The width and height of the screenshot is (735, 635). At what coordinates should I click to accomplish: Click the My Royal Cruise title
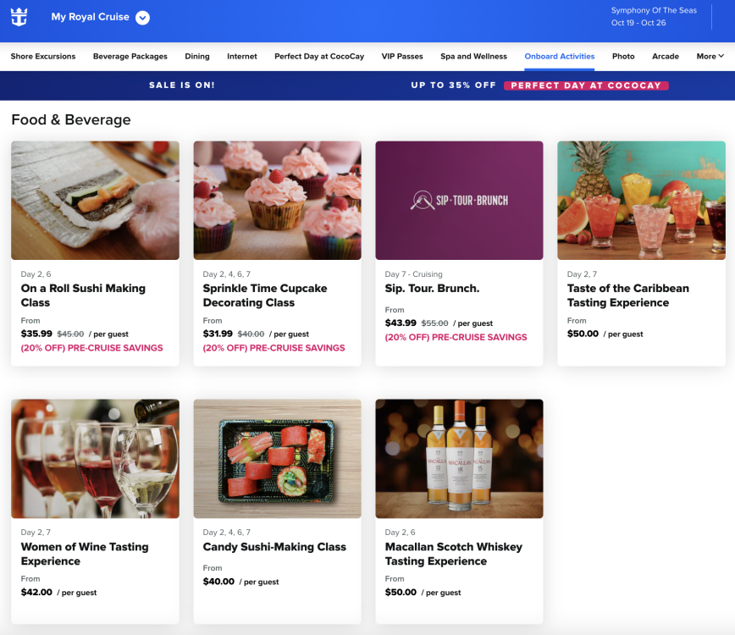90,17
